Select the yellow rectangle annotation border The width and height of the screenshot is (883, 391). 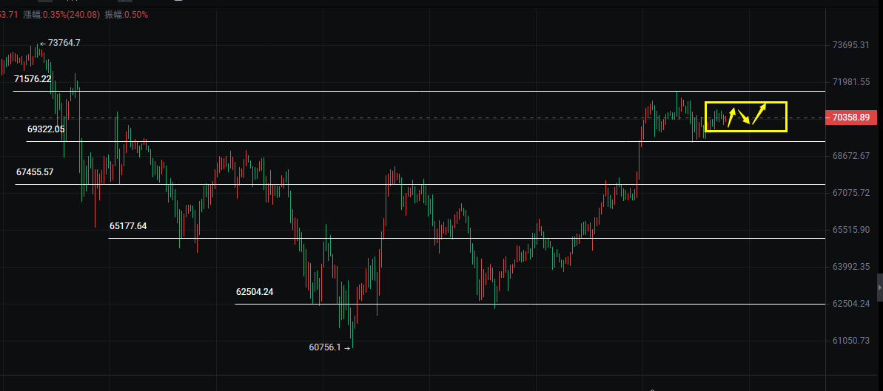pyautogui.click(x=745, y=102)
